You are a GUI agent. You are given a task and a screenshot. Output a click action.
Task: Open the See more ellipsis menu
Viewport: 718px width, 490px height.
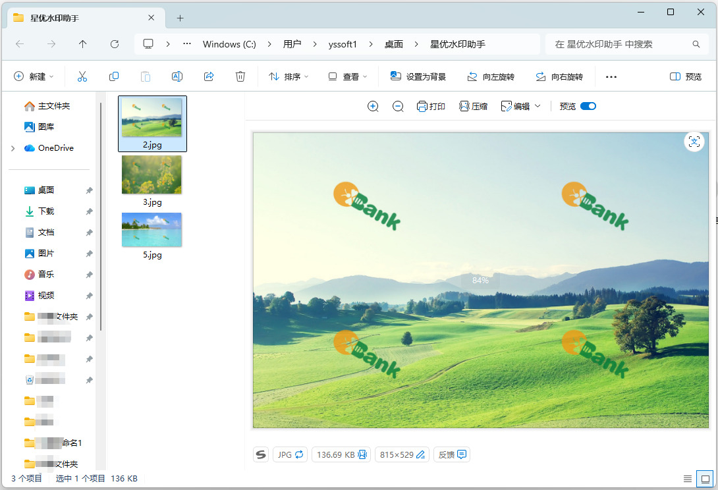point(611,76)
